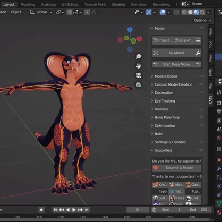
Task: Open object visibility eye dropdown
Action: (x=139, y=12)
